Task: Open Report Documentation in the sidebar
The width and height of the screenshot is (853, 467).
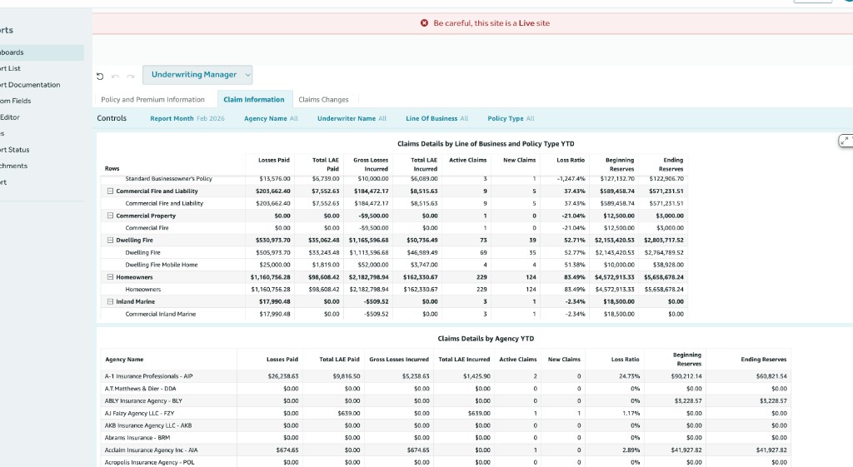Action: pyautogui.click(x=30, y=85)
